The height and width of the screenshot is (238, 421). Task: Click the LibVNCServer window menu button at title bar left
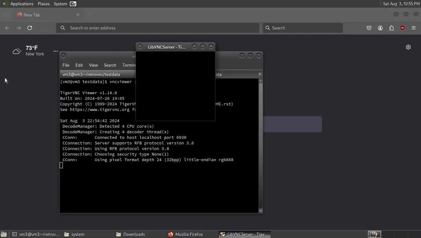pyautogui.click(x=140, y=47)
